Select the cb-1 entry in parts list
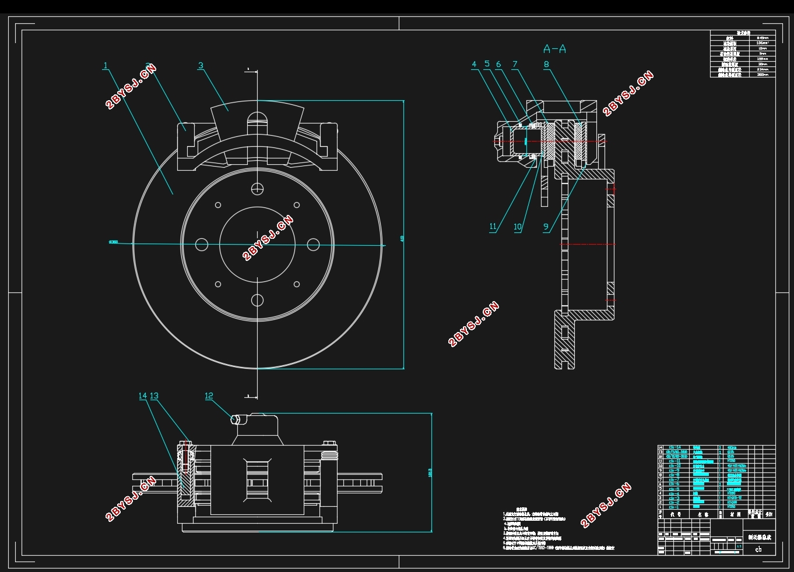Image resolution: width=794 pixels, height=572 pixels. pos(716,507)
